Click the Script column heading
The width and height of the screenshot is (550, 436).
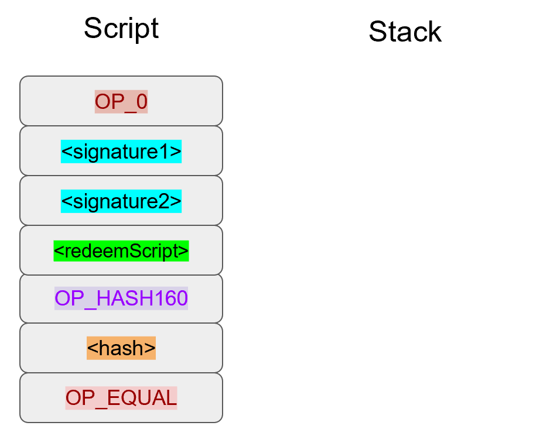coord(121,28)
